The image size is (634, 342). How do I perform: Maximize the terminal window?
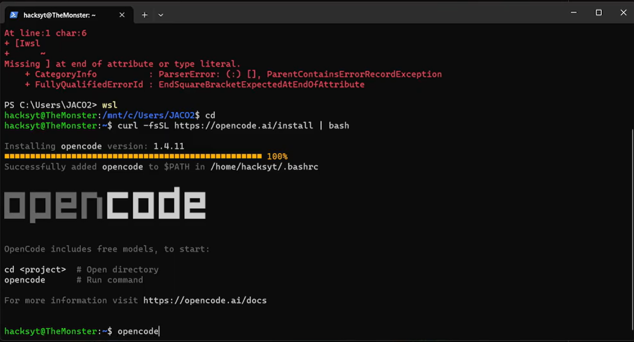point(599,12)
